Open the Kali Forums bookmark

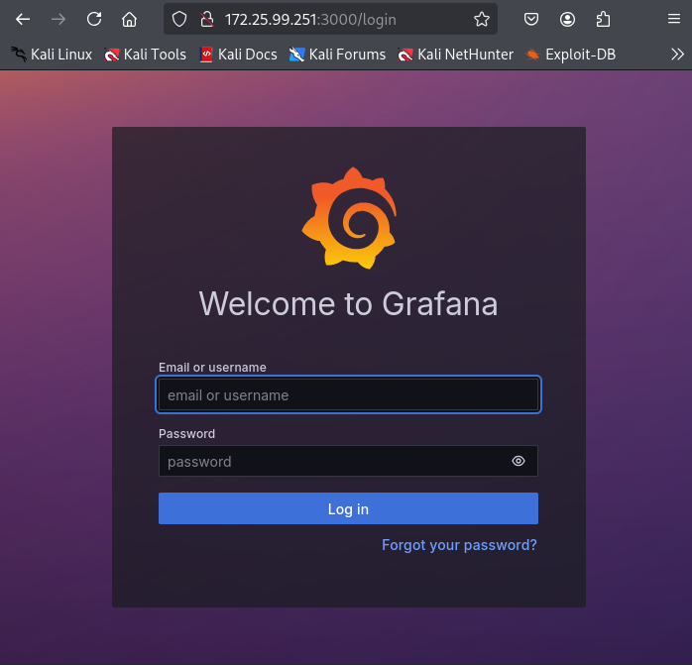337,55
